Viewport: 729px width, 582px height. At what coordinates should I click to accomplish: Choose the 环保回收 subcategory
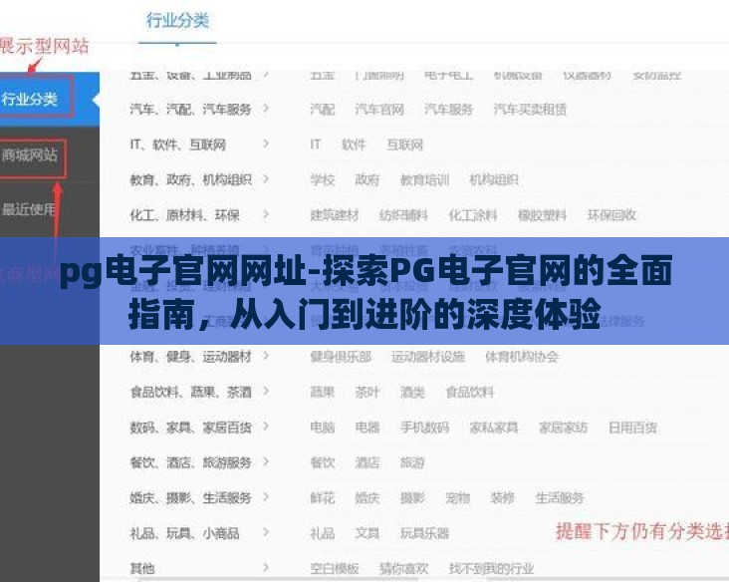pyautogui.click(x=611, y=215)
